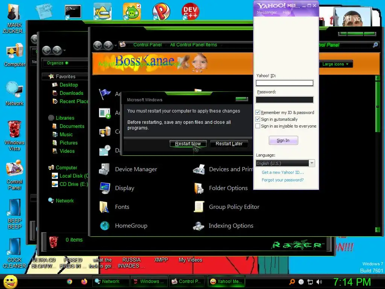This screenshot has height=289, width=385.
Task: Click the Sign In button
Action: pyautogui.click(x=283, y=140)
